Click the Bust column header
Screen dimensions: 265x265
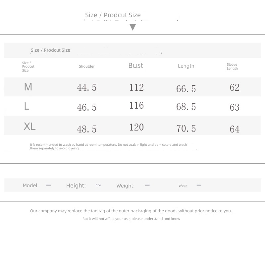pos(136,66)
